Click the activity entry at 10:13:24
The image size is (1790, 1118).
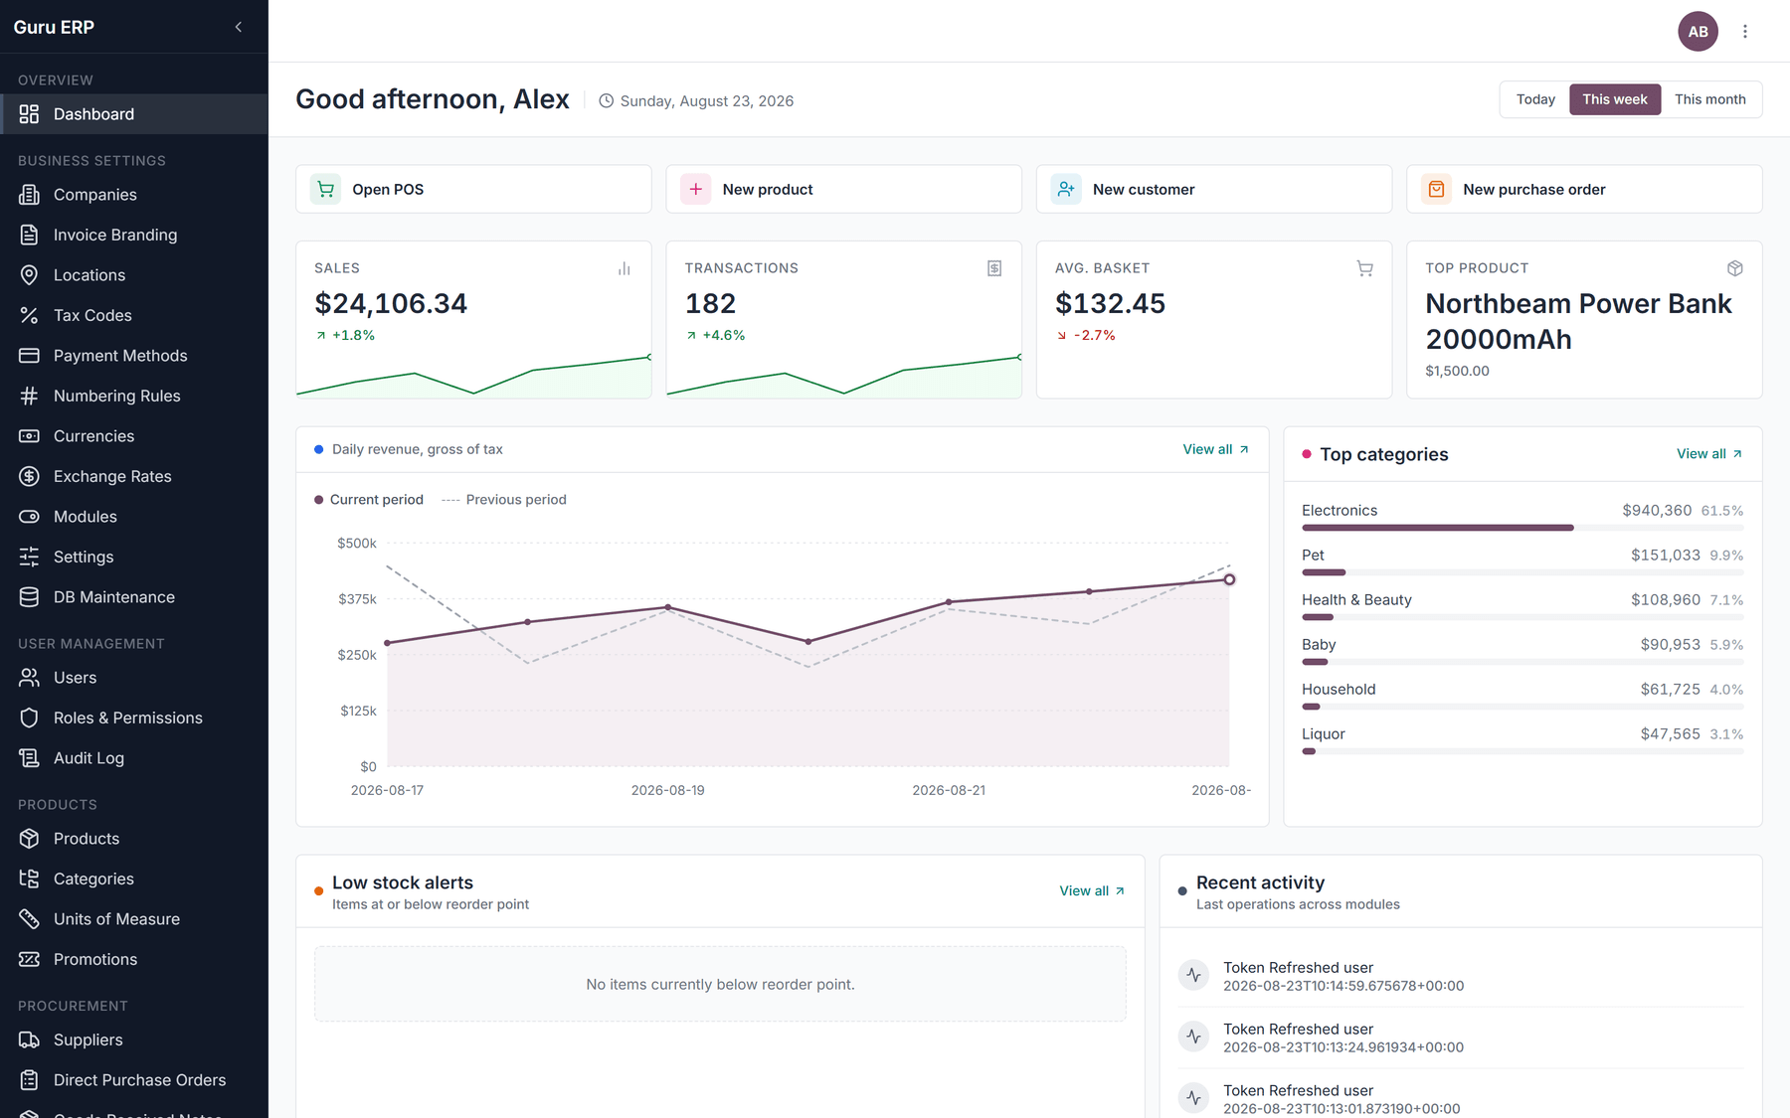(1461, 1038)
